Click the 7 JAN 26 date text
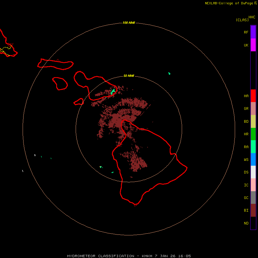Viewport: 258px width, 258px height. tap(165, 256)
